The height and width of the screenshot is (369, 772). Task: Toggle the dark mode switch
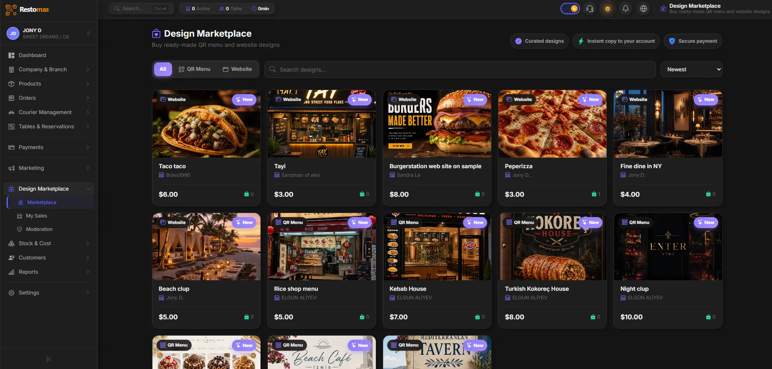(x=570, y=9)
